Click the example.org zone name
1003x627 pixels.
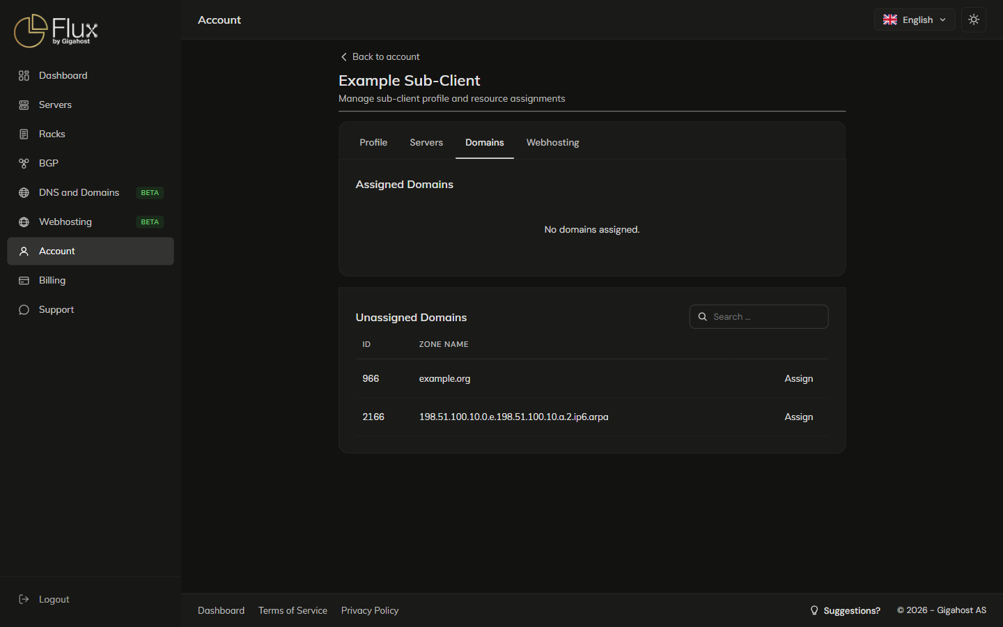[x=444, y=378]
